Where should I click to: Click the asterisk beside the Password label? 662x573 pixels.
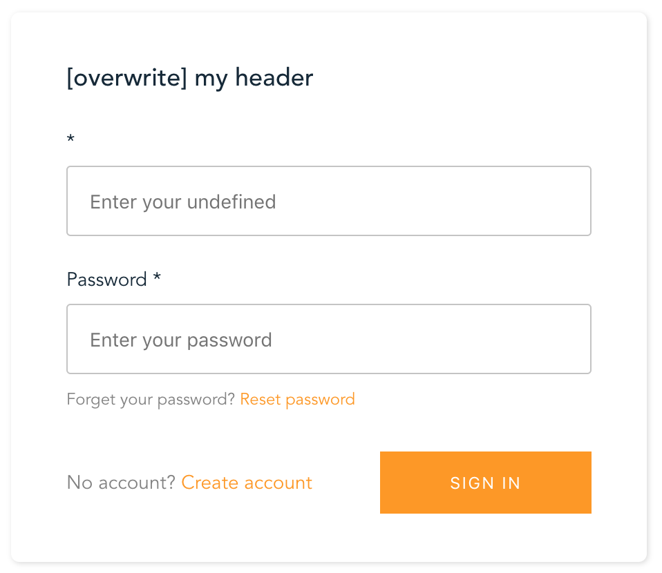tap(157, 278)
